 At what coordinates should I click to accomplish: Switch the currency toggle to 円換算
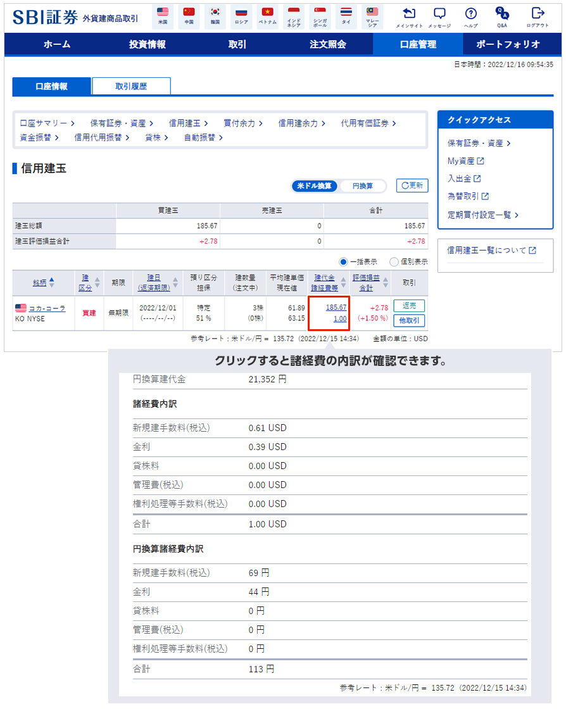pos(362,186)
